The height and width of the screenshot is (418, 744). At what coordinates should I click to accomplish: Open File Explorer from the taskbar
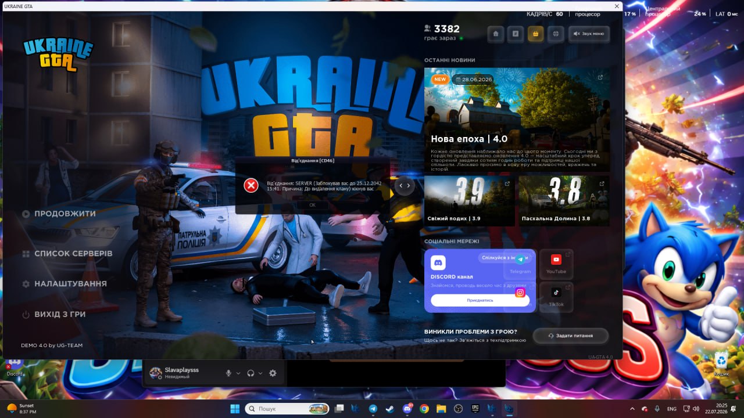click(441, 409)
